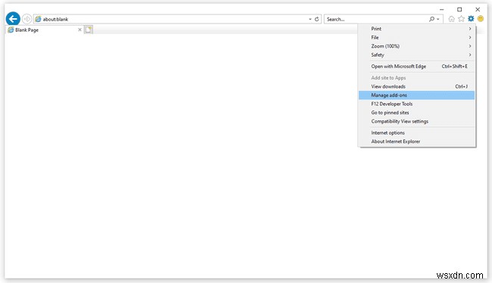Click the blue Back arrow button
The width and height of the screenshot is (492, 283).
coord(13,19)
